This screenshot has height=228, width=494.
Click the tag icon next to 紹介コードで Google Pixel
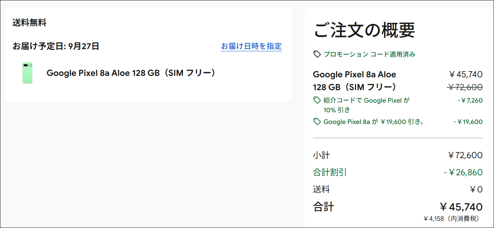pos(317,100)
